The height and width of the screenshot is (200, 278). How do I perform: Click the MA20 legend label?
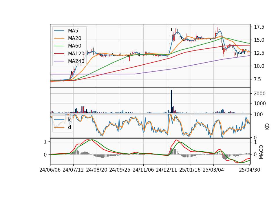[74, 38]
